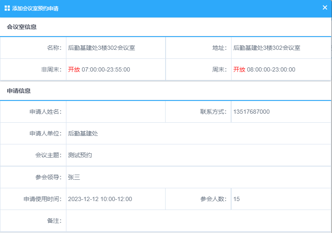Click the 会议主题 label
This screenshot has height=233, width=332.
(x=49, y=155)
